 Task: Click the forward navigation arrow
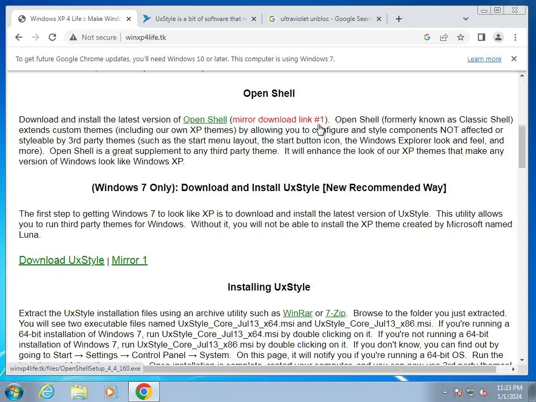click(36, 37)
